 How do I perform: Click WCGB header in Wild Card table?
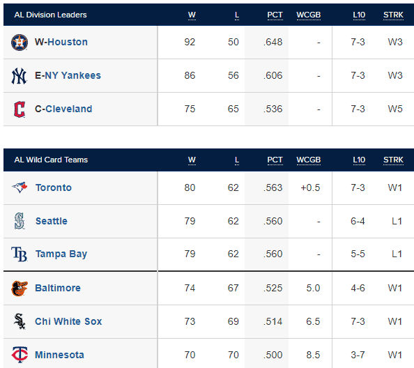point(308,160)
